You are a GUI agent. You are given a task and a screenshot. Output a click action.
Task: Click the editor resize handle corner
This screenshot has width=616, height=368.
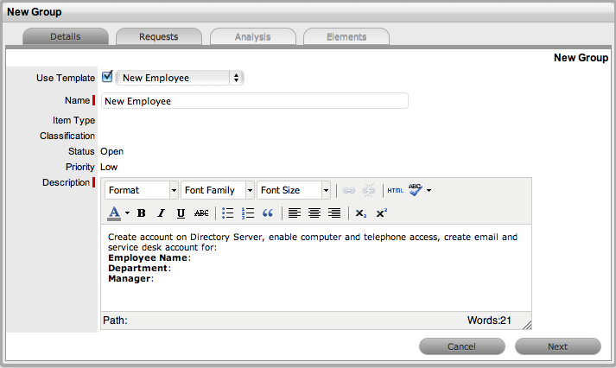click(527, 325)
